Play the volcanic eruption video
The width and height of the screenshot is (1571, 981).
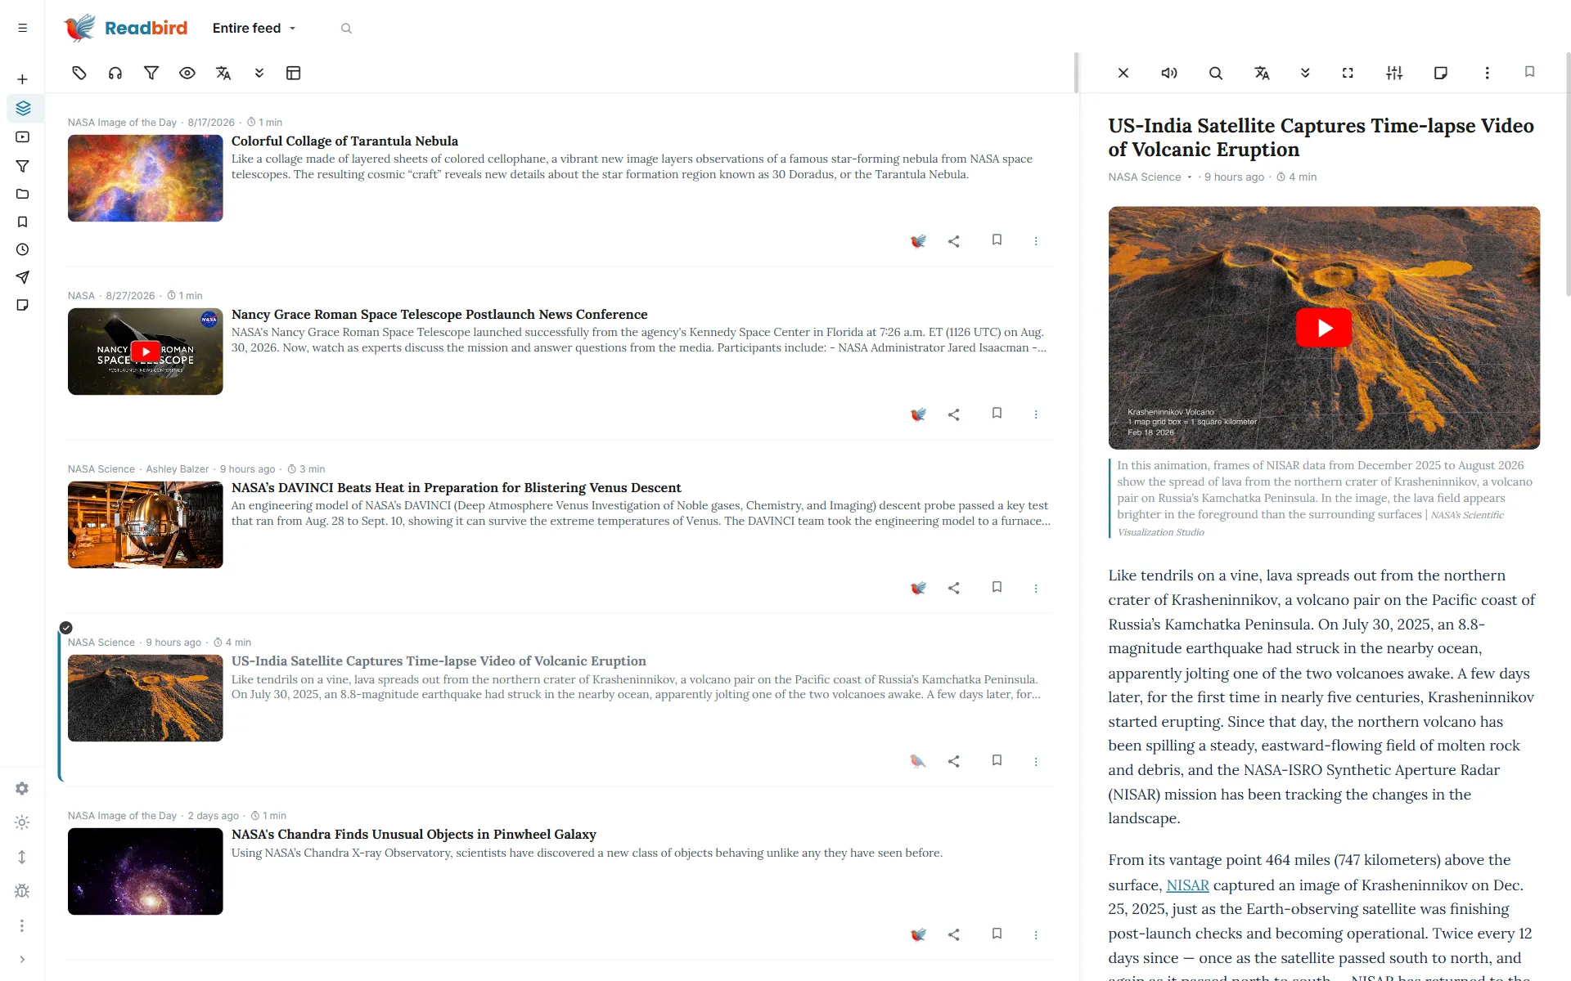tap(1324, 328)
